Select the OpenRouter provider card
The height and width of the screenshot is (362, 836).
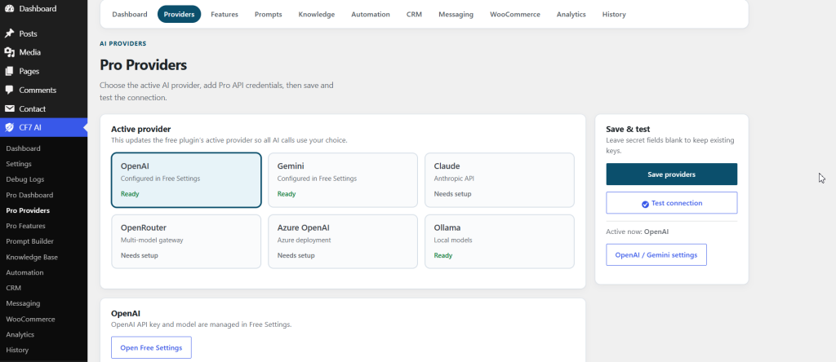(x=186, y=241)
